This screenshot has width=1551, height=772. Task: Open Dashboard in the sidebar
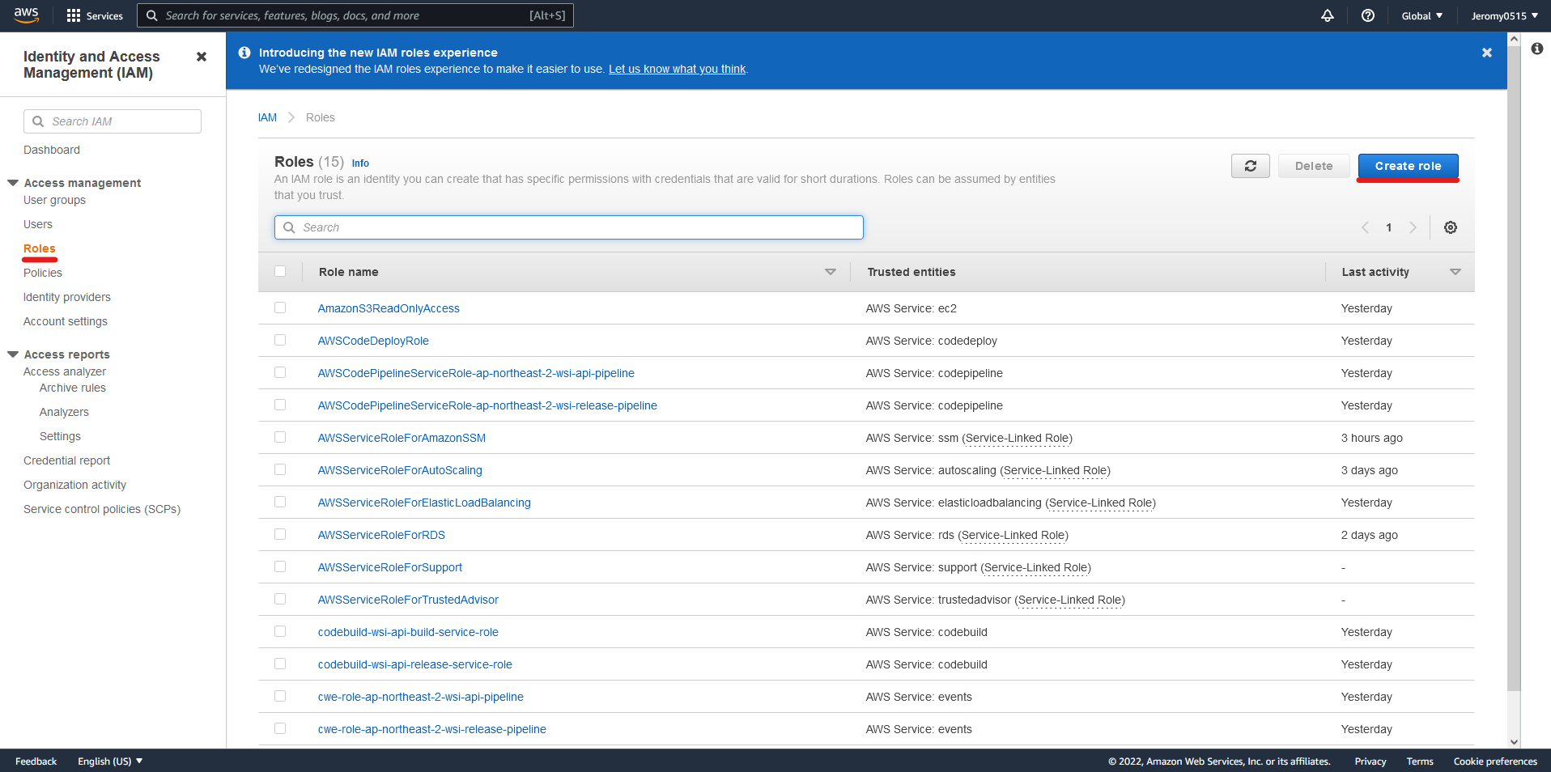52,150
